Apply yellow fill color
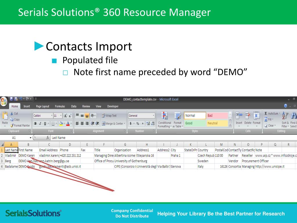This screenshot has width=297, height=223. [x=61, y=124]
